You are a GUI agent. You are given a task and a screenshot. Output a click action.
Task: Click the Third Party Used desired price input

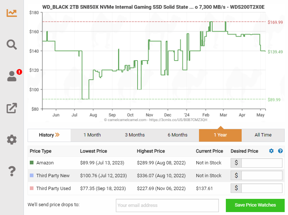point(262,188)
